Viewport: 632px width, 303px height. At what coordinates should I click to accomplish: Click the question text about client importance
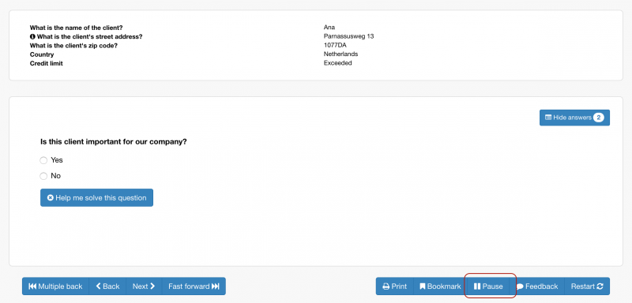[114, 142]
